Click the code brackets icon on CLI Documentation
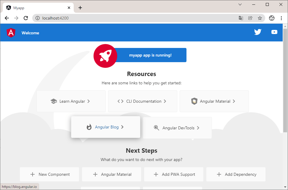Screen dimensions: 288x190 click(120, 101)
